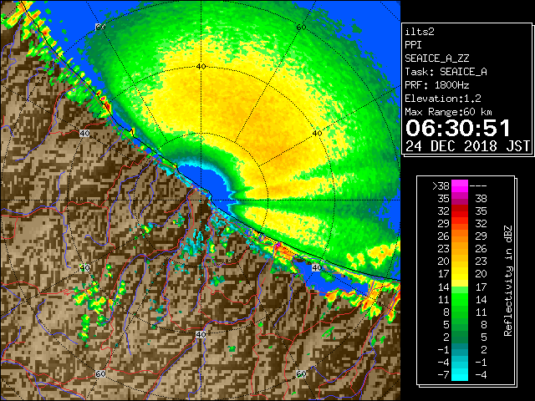
Task: Select the "Elevation:1.2" text
Action: (x=443, y=99)
